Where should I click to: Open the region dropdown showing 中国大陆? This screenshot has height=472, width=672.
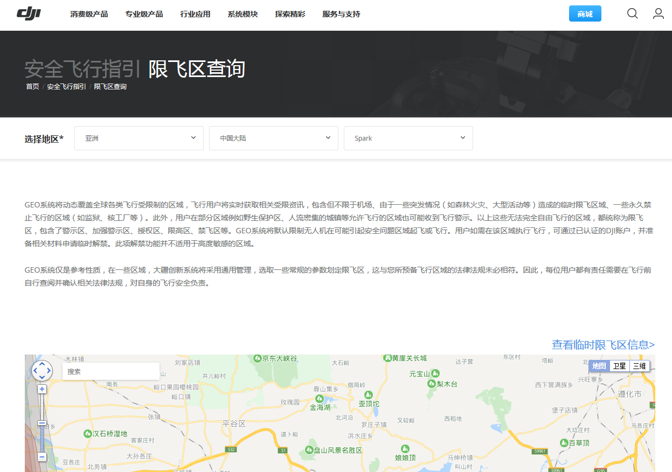pyautogui.click(x=273, y=138)
